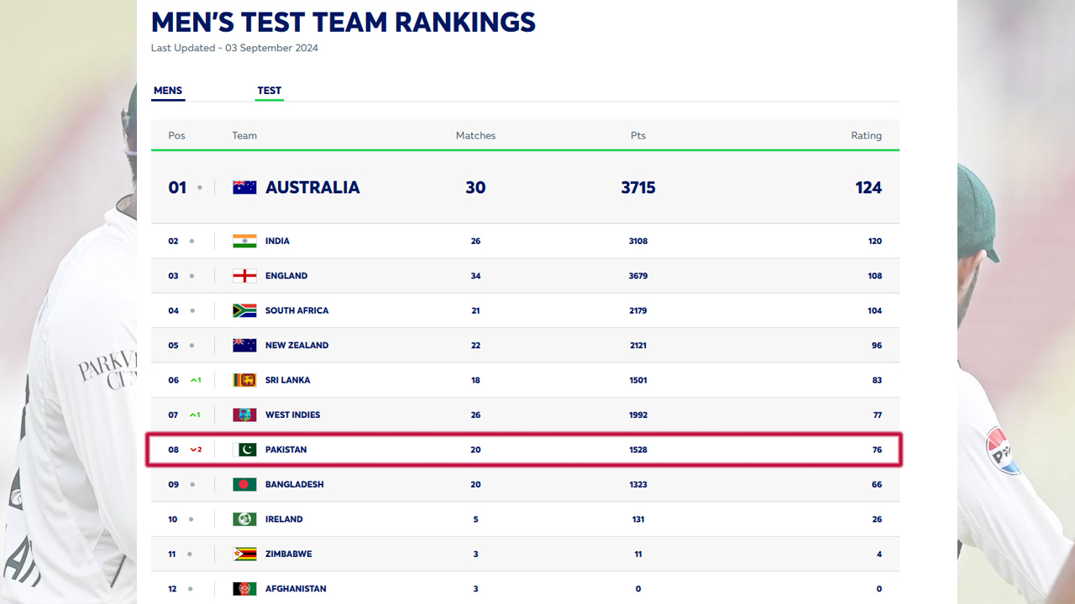Click the Zimbabwe flag icon
Image resolution: width=1075 pixels, height=604 pixels.
coord(244,554)
